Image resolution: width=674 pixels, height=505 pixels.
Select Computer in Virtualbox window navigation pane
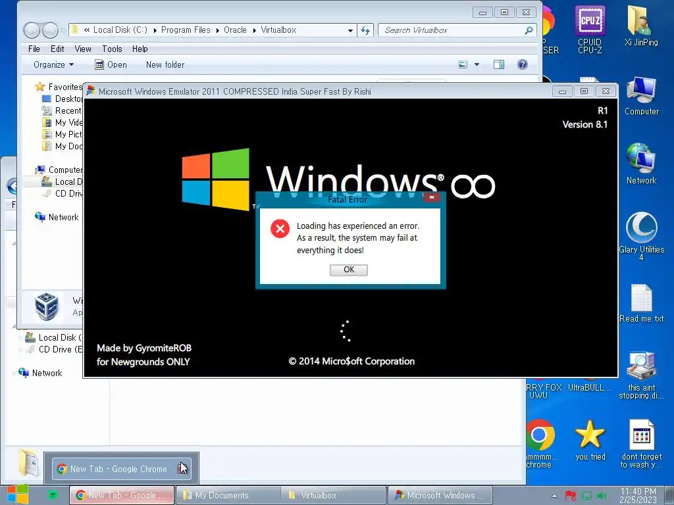point(59,170)
